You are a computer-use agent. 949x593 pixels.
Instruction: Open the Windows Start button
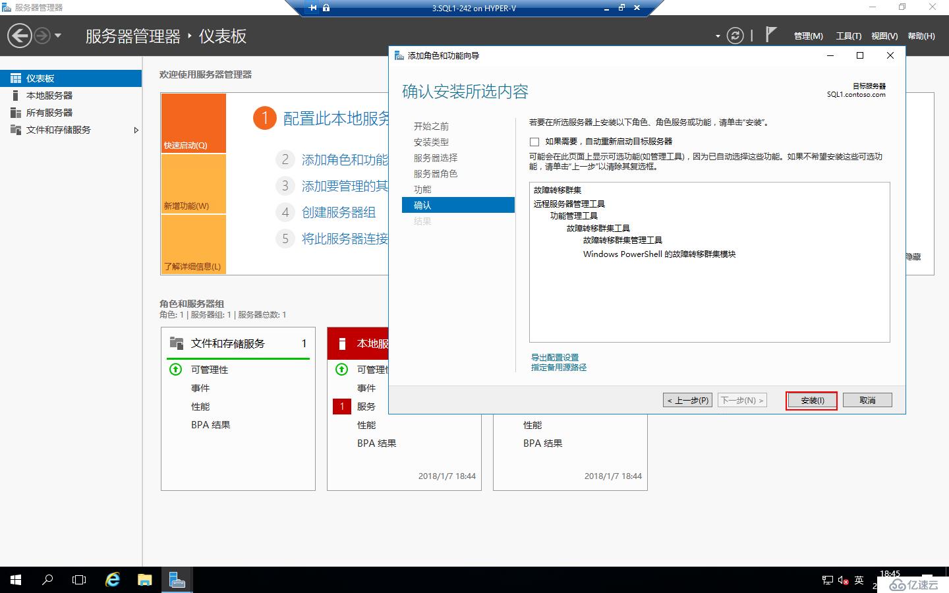point(16,580)
